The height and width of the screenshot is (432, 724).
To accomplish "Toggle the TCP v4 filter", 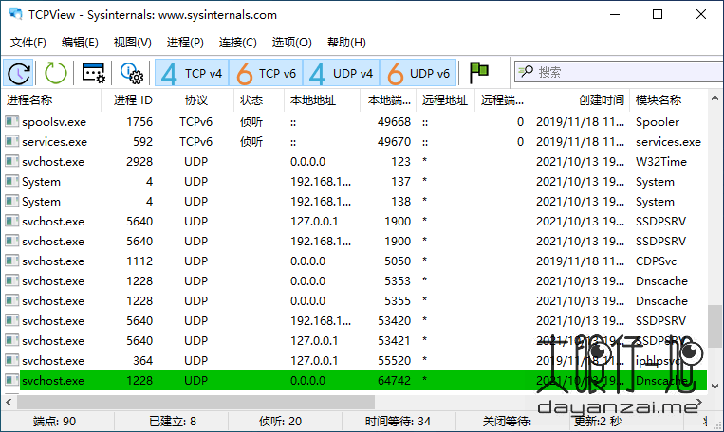I will 192,73.
